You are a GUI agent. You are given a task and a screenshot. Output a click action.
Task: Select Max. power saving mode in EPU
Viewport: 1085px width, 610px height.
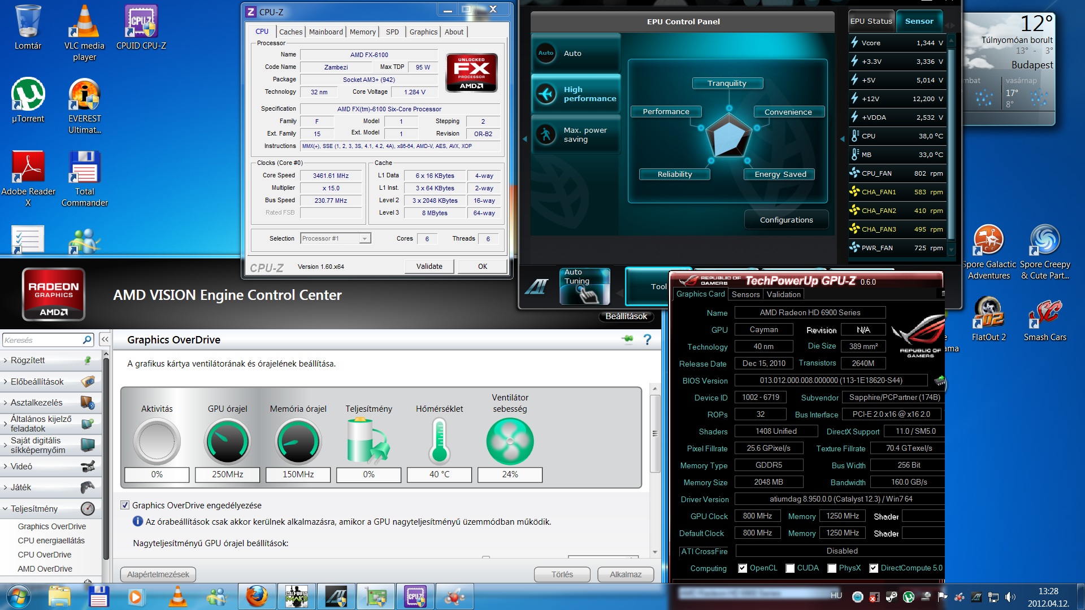pos(576,134)
